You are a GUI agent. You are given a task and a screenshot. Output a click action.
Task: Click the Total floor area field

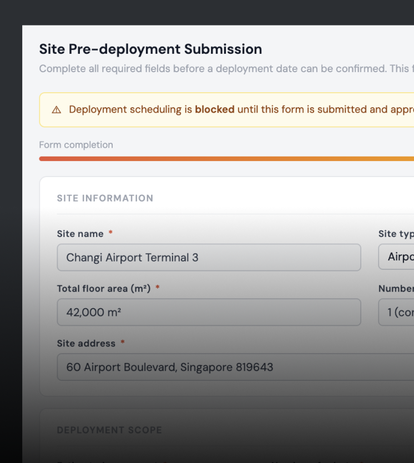click(209, 312)
